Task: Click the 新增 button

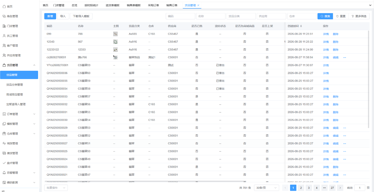Action: click(x=50, y=16)
